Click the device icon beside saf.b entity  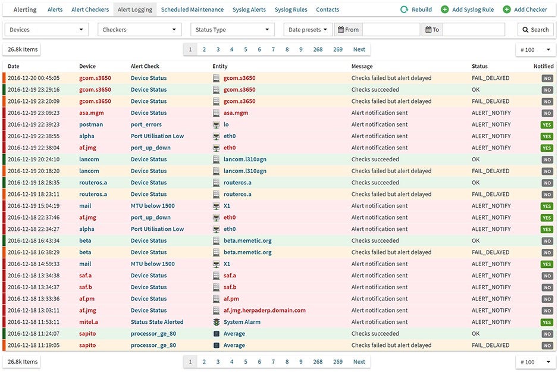pos(216,287)
